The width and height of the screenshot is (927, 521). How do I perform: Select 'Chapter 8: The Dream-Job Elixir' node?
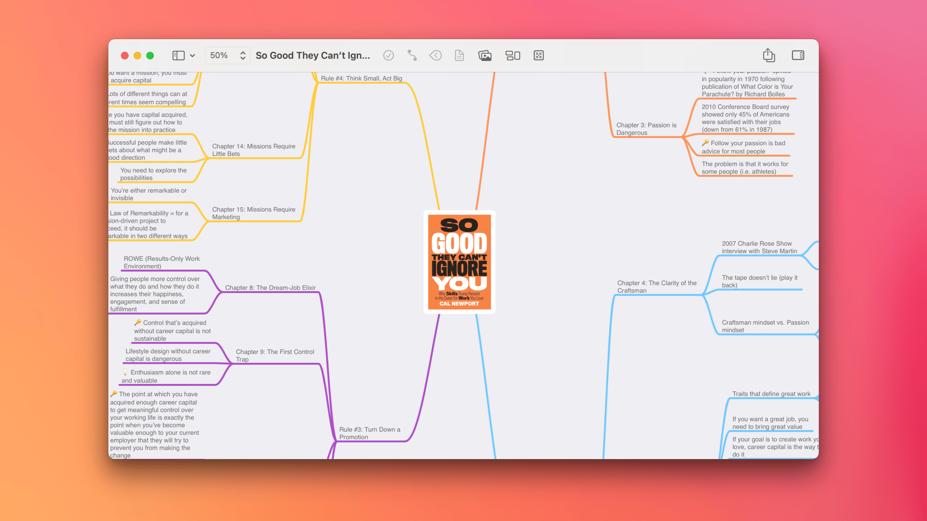(270, 288)
